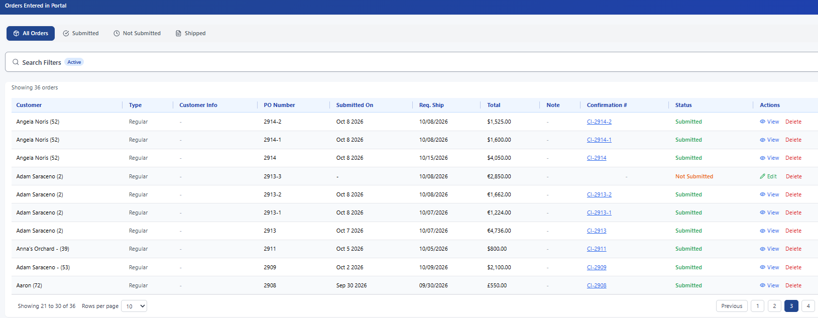Go to page 1
Viewport: 818px width, 318px height.
[758, 306]
